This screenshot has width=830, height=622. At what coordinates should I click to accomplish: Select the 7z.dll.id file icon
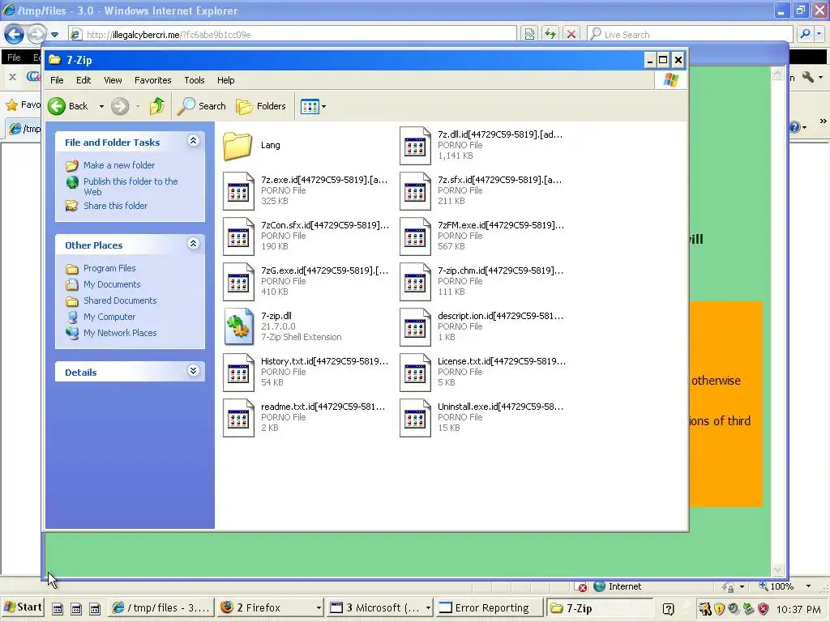[415, 146]
